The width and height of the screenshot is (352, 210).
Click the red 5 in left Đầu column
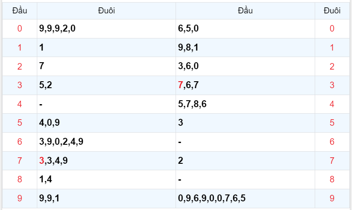pyautogui.click(x=20, y=123)
